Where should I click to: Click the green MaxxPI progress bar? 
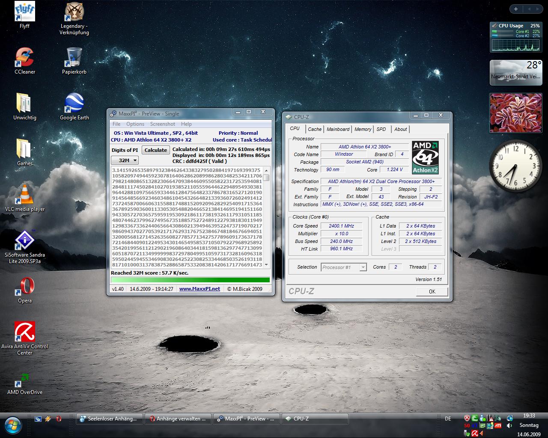pyautogui.click(x=191, y=280)
